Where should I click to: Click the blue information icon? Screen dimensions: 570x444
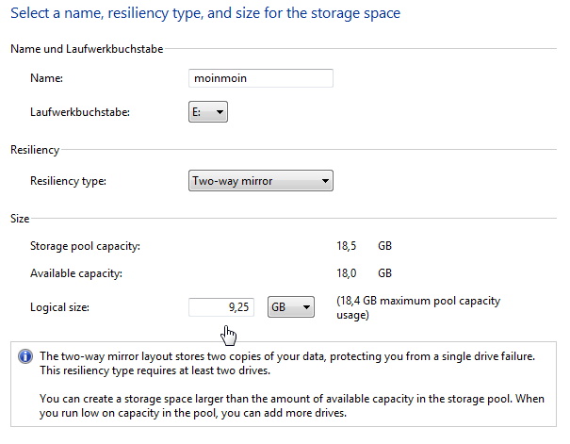click(x=25, y=356)
